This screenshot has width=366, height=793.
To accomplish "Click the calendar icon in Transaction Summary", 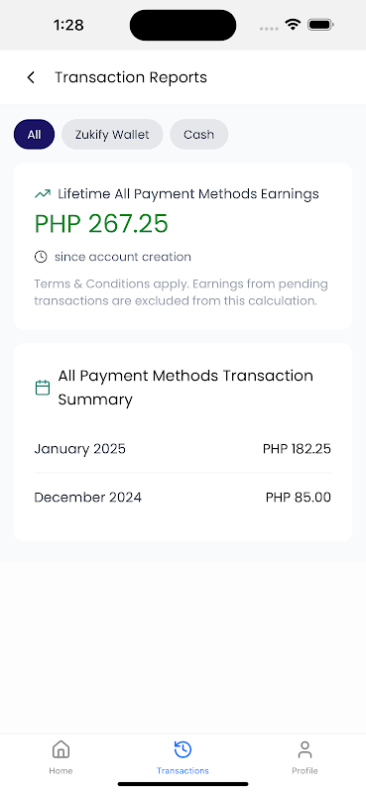I will point(43,388).
